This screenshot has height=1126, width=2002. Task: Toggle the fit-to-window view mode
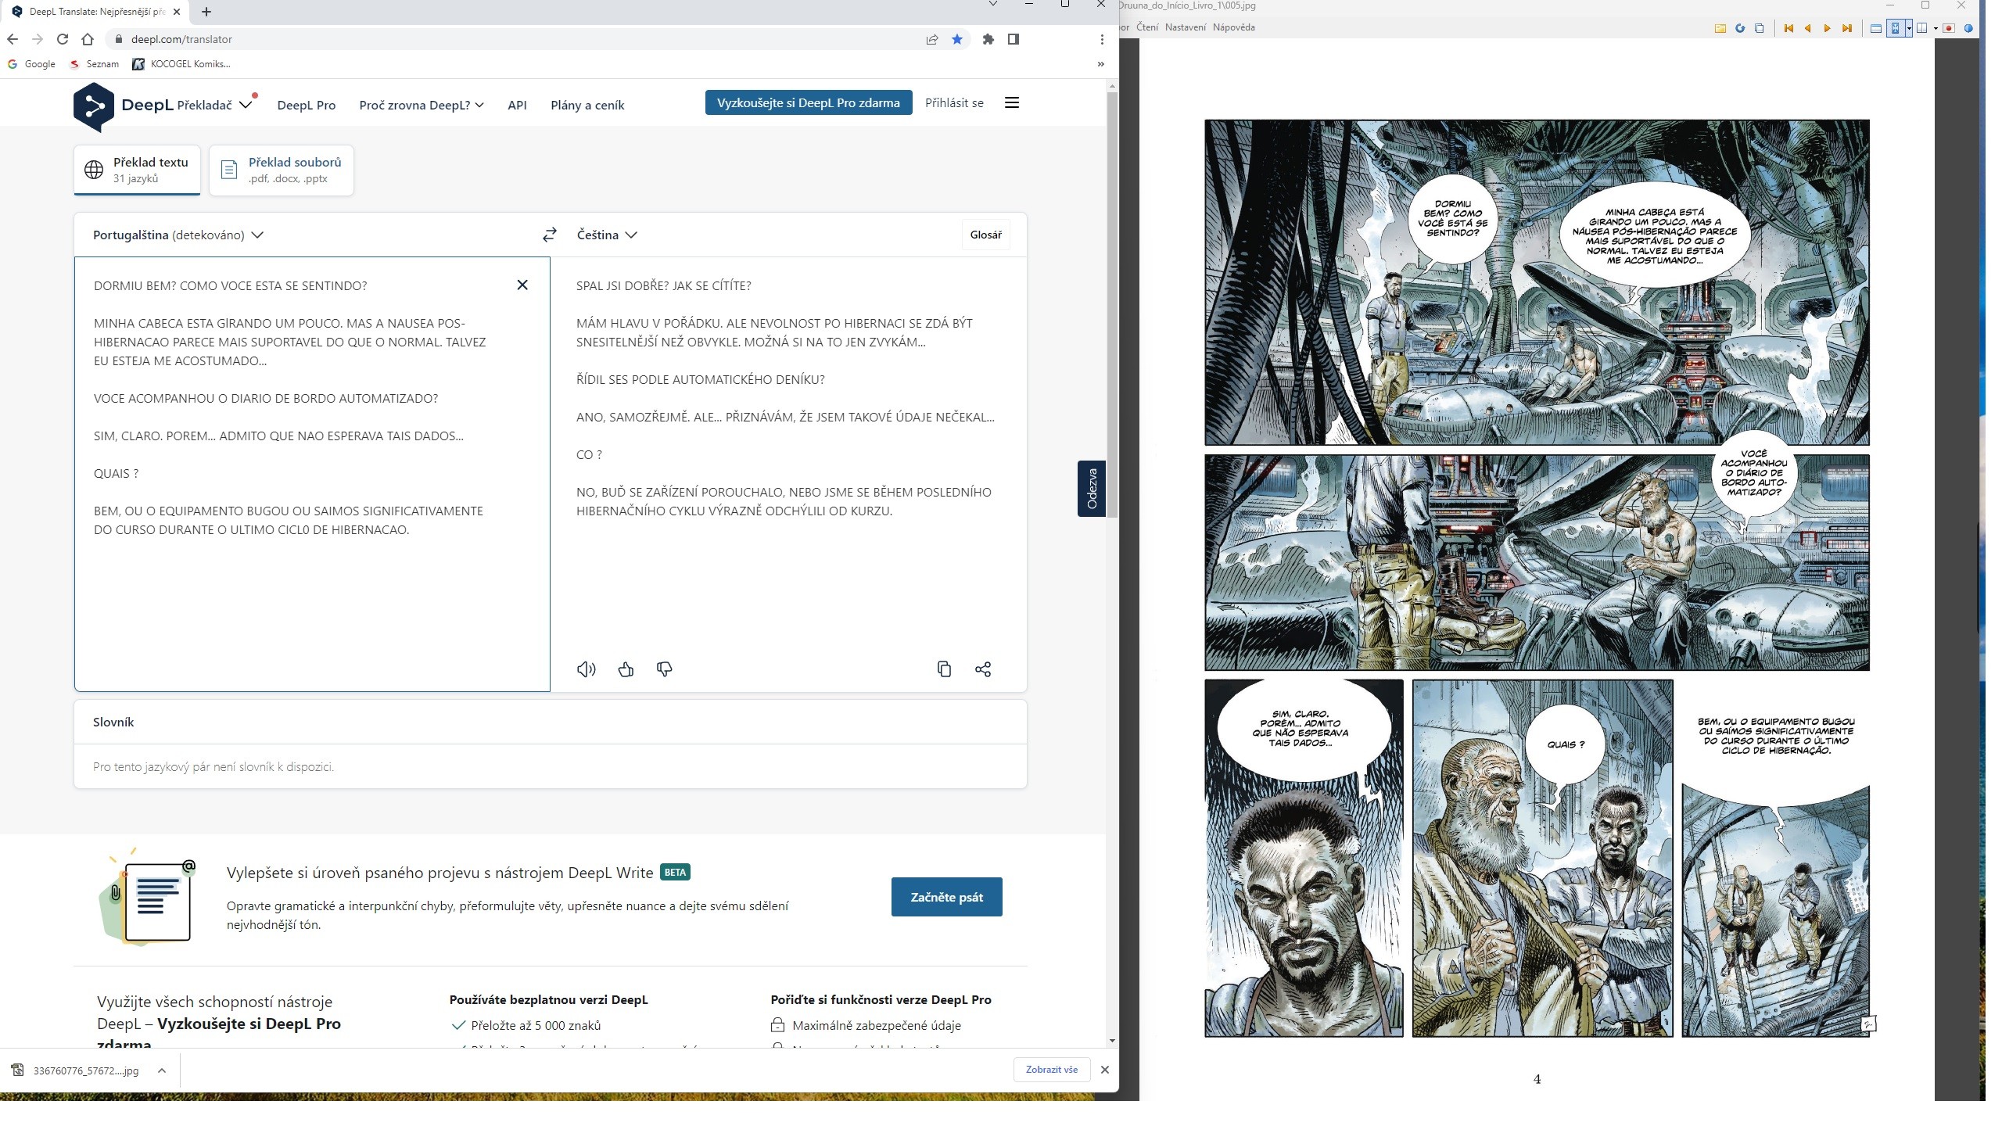tap(1895, 28)
